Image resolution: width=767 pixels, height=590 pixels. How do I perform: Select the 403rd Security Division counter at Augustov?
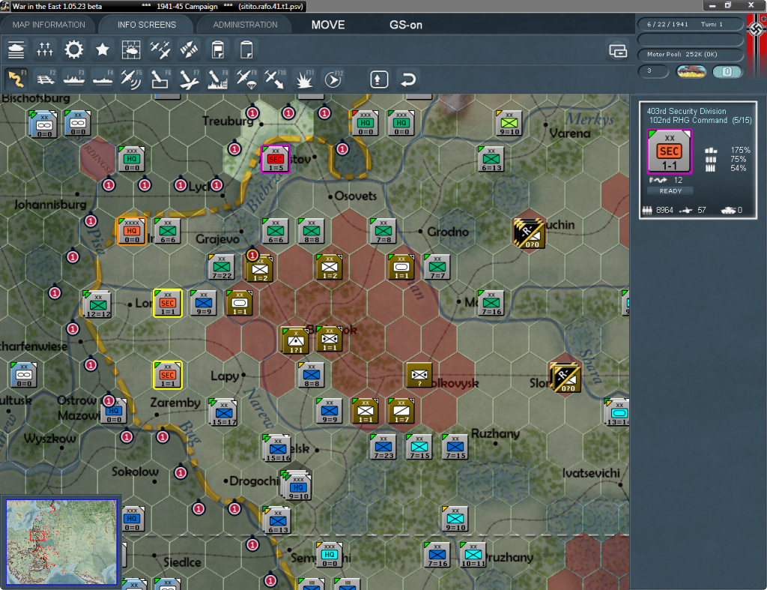(276, 159)
